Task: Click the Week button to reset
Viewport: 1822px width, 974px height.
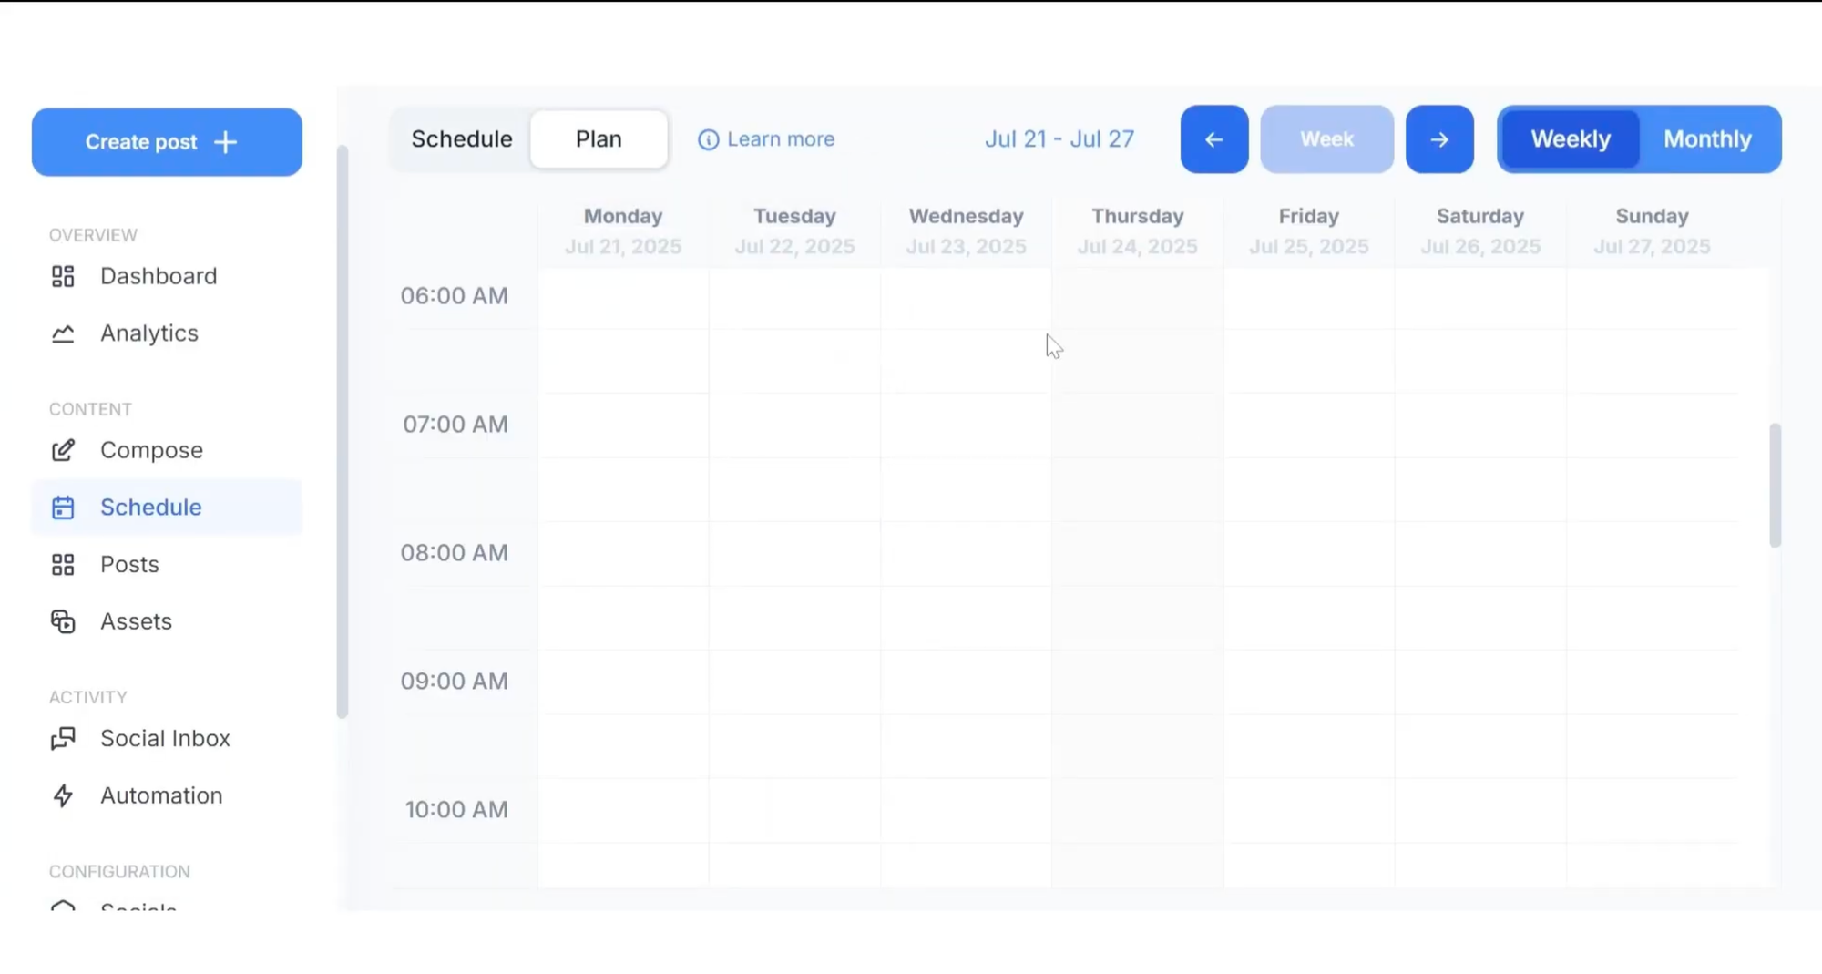Action: [1326, 139]
